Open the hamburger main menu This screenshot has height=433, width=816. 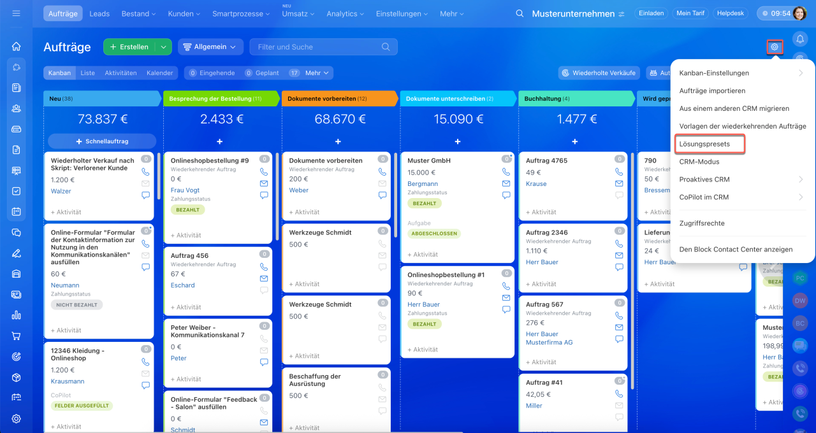(17, 13)
